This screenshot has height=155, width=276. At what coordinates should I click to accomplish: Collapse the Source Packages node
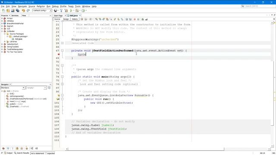[5, 34]
